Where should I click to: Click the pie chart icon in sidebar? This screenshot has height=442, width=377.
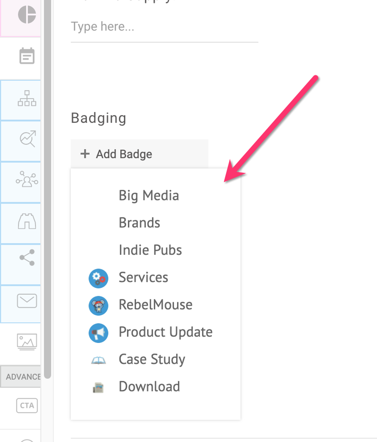coord(27,15)
